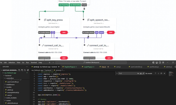Collapse UNTITLED (WORKSPACE) section chevron

click(x=2, y=70)
